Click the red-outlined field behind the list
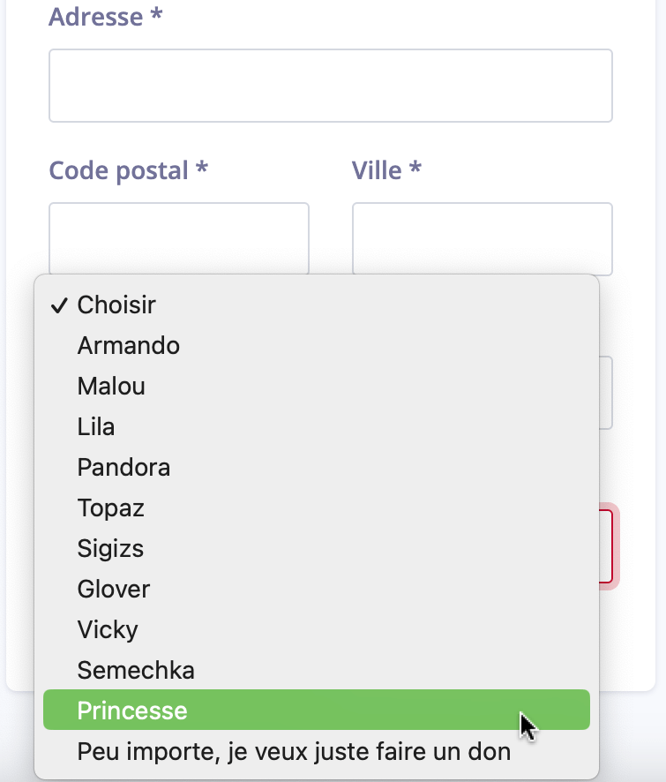Viewport: 666px width, 782px height. (608, 544)
